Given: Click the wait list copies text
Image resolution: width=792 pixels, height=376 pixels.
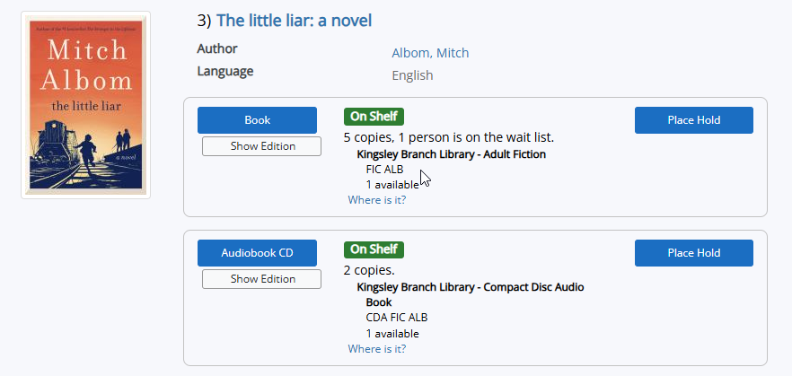Looking at the screenshot, I should 448,137.
